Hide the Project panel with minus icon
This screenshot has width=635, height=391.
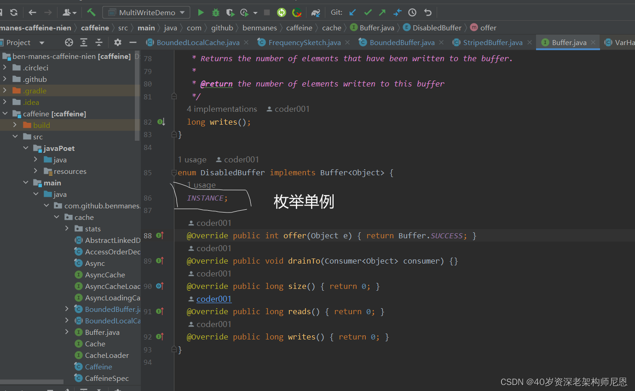[x=133, y=42]
